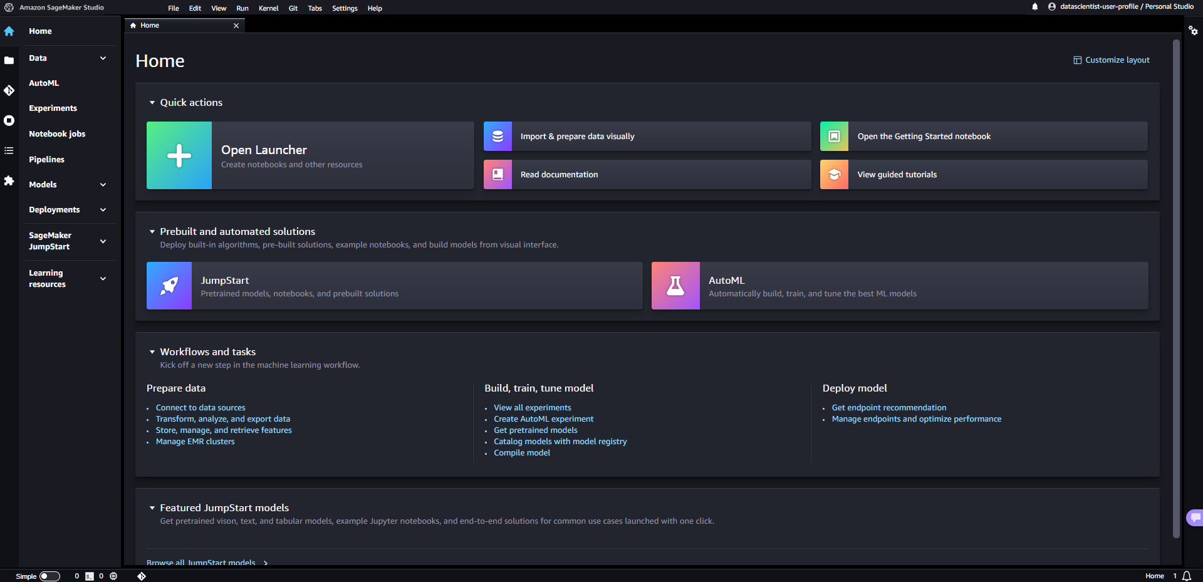Switch to the Home tab
1203x582 pixels.
point(149,25)
